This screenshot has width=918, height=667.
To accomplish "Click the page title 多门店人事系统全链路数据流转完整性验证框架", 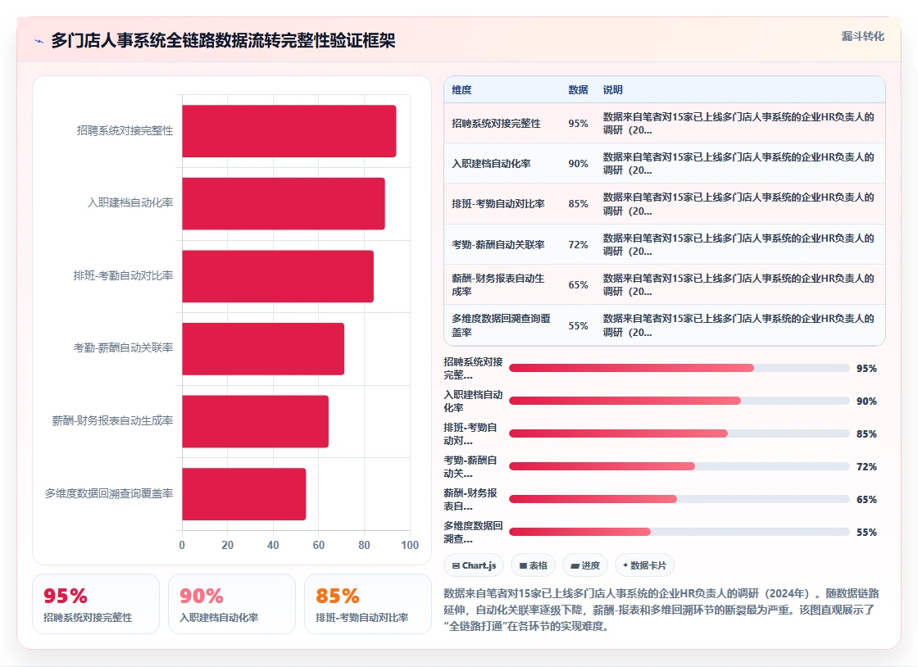I will pos(223,40).
